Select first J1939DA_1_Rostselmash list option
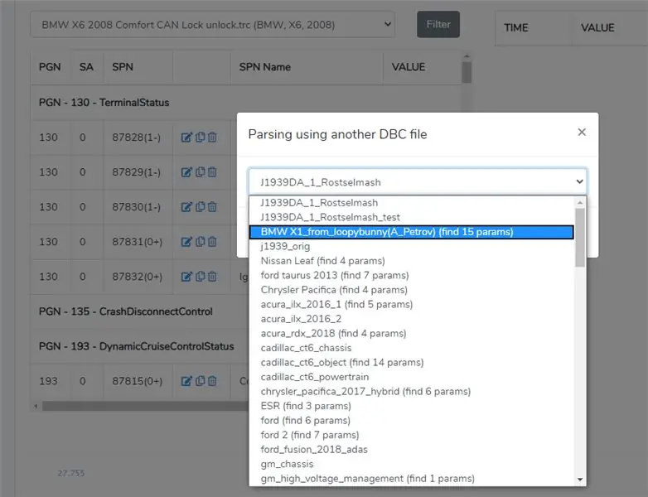The image size is (648, 497). [x=411, y=203]
